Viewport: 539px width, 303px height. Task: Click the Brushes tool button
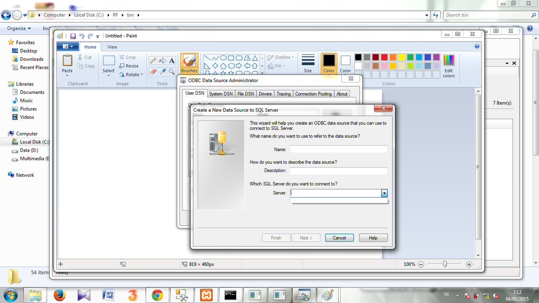click(x=189, y=64)
